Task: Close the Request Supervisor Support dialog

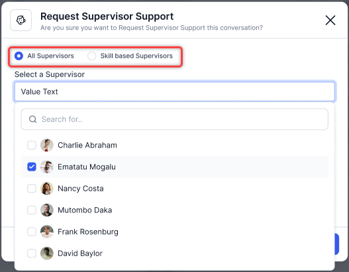Action: [330, 21]
